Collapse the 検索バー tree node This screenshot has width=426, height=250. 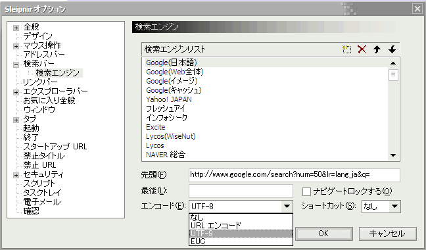tap(16, 64)
